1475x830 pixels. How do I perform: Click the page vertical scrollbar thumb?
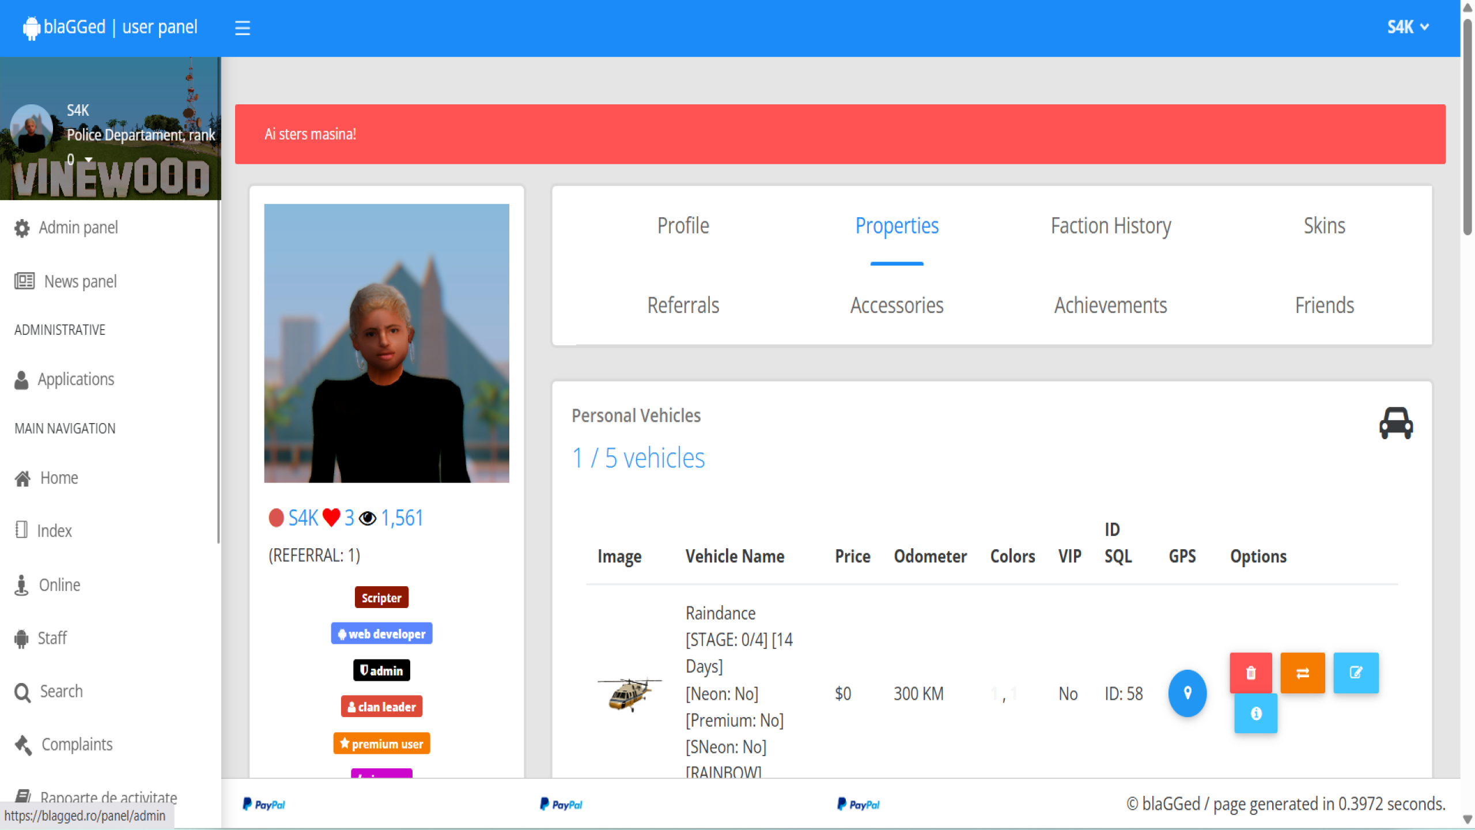tap(1468, 127)
